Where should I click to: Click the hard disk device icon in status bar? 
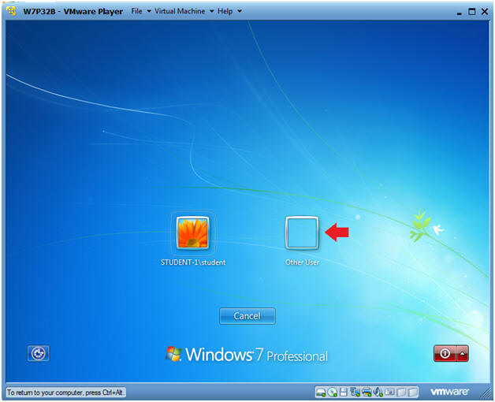click(321, 393)
